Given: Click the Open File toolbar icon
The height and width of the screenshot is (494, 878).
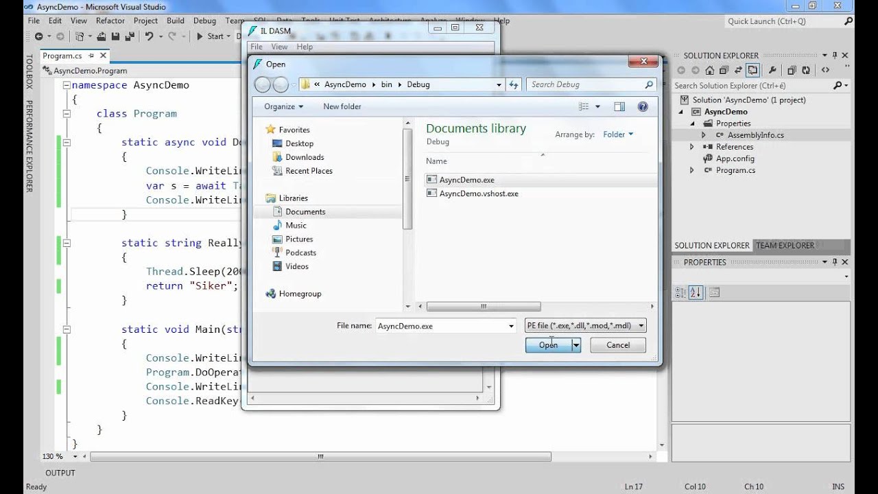Looking at the screenshot, I should pyautogui.click(x=101, y=36).
